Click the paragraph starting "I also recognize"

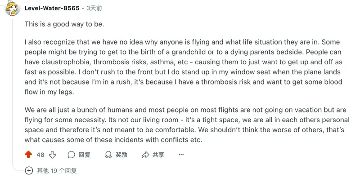(x=184, y=67)
